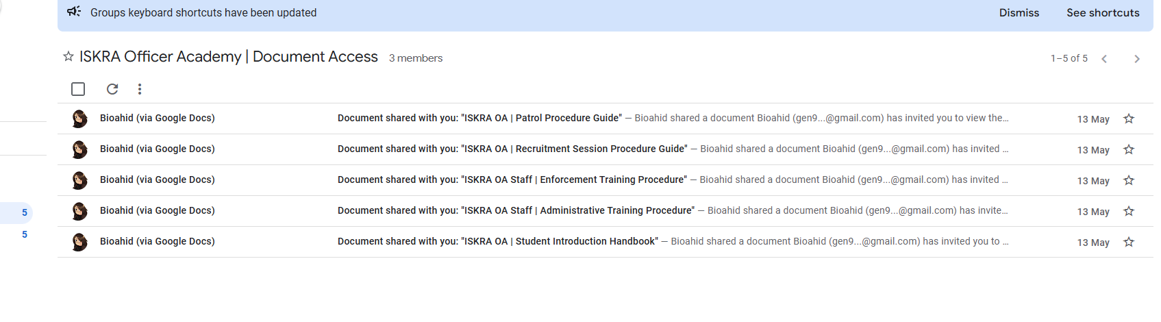The width and height of the screenshot is (1161, 322).
Task: Open the three-dot more options menu
Action: pyautogui.click(x=140, y=89)
